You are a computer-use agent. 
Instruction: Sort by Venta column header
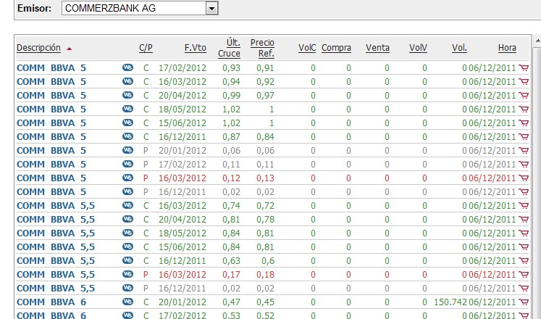tap(377, 48)
